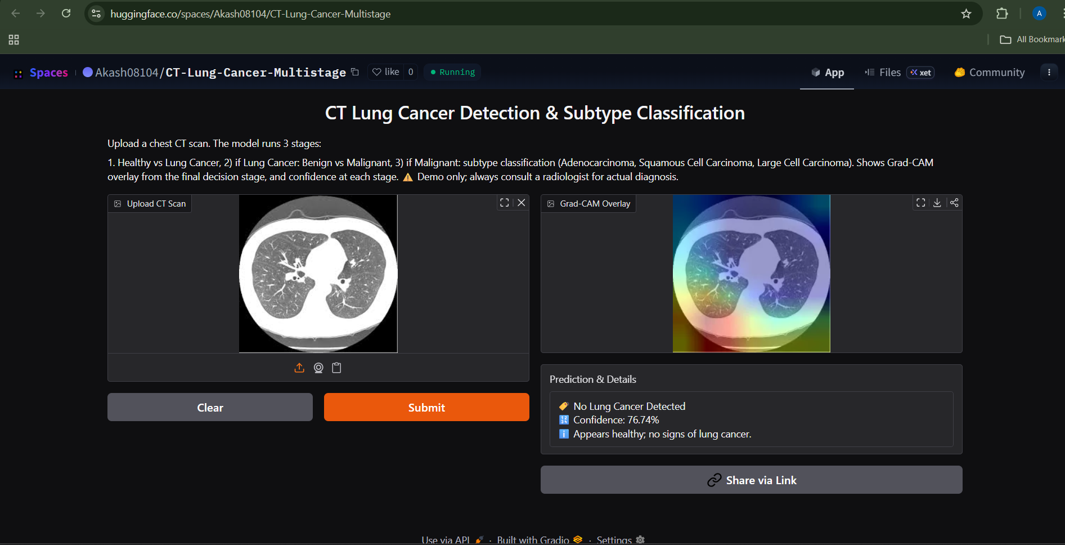Open the browser extensions puzzle menu
Image resolution: width=1065 pixels, height=545 pixels.
click(1002, 14)
